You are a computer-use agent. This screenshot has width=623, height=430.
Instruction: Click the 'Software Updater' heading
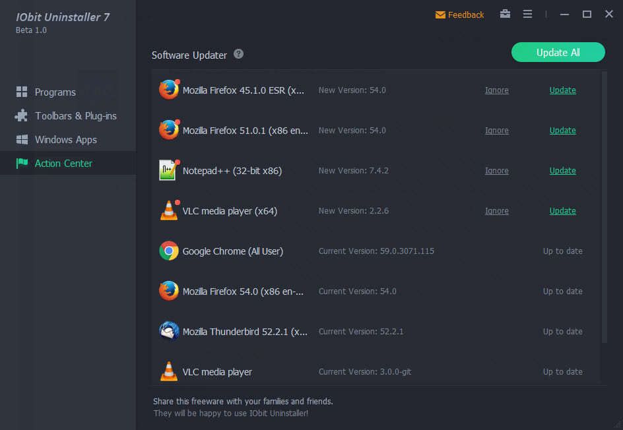[189, 55]
